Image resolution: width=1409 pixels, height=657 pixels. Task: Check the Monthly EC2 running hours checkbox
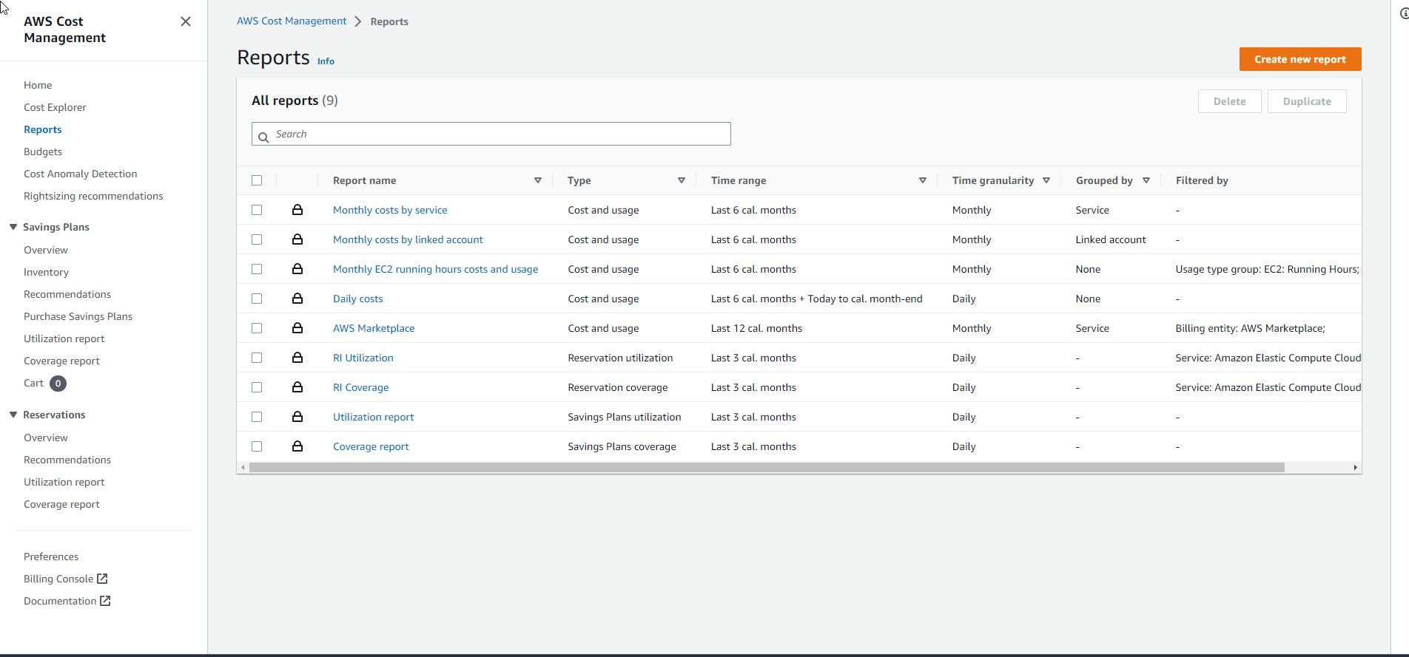click(x=257, y=269)
